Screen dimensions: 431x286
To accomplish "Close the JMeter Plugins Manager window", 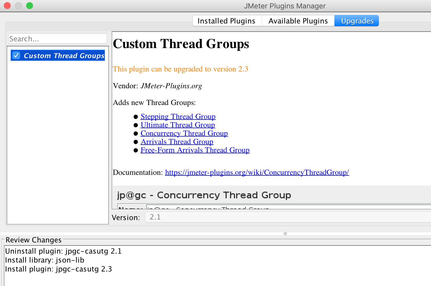I will (x=7, y=6).
